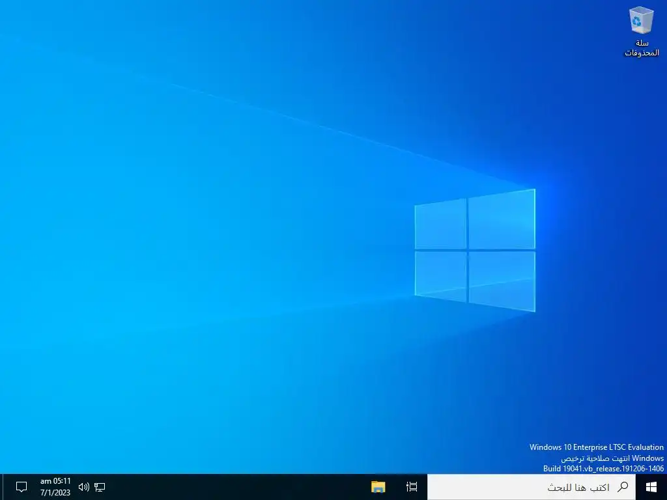This screenshot has height=500, width=667.
Task: Click the search magnifier icon
Action: [623, 487]
